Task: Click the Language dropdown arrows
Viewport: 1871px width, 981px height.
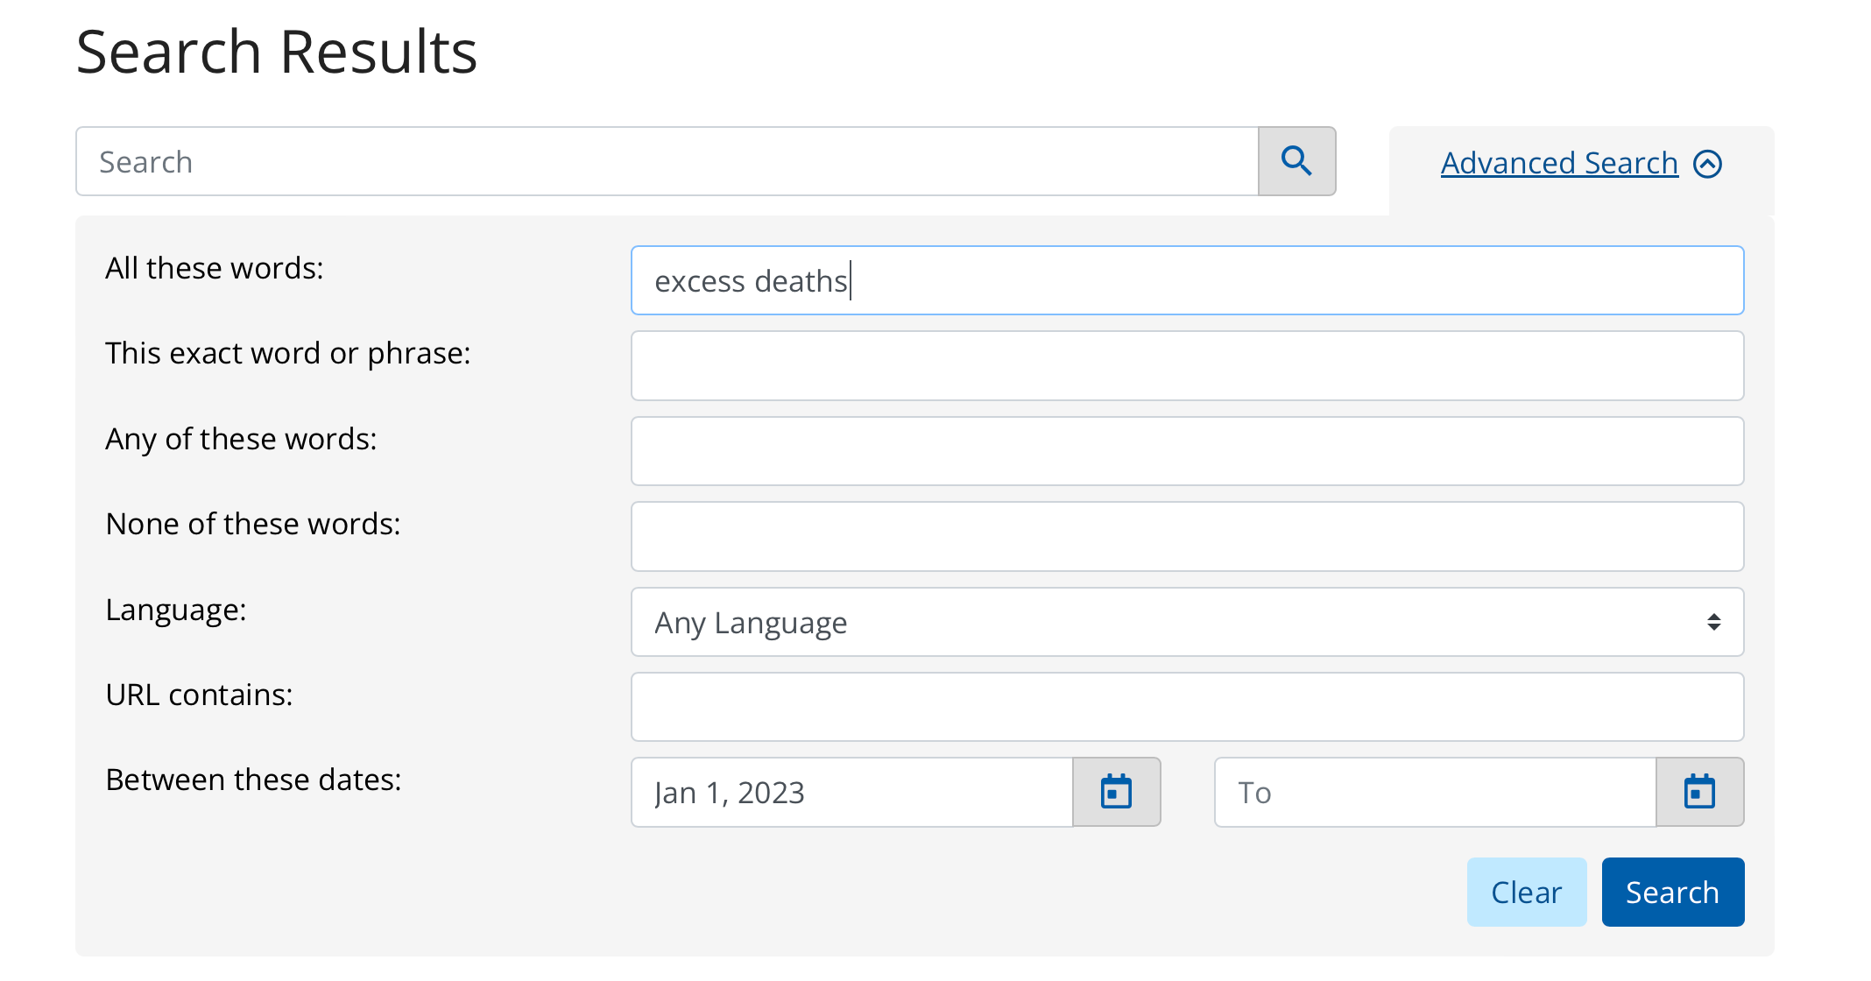Action: tap(1713, 622)
